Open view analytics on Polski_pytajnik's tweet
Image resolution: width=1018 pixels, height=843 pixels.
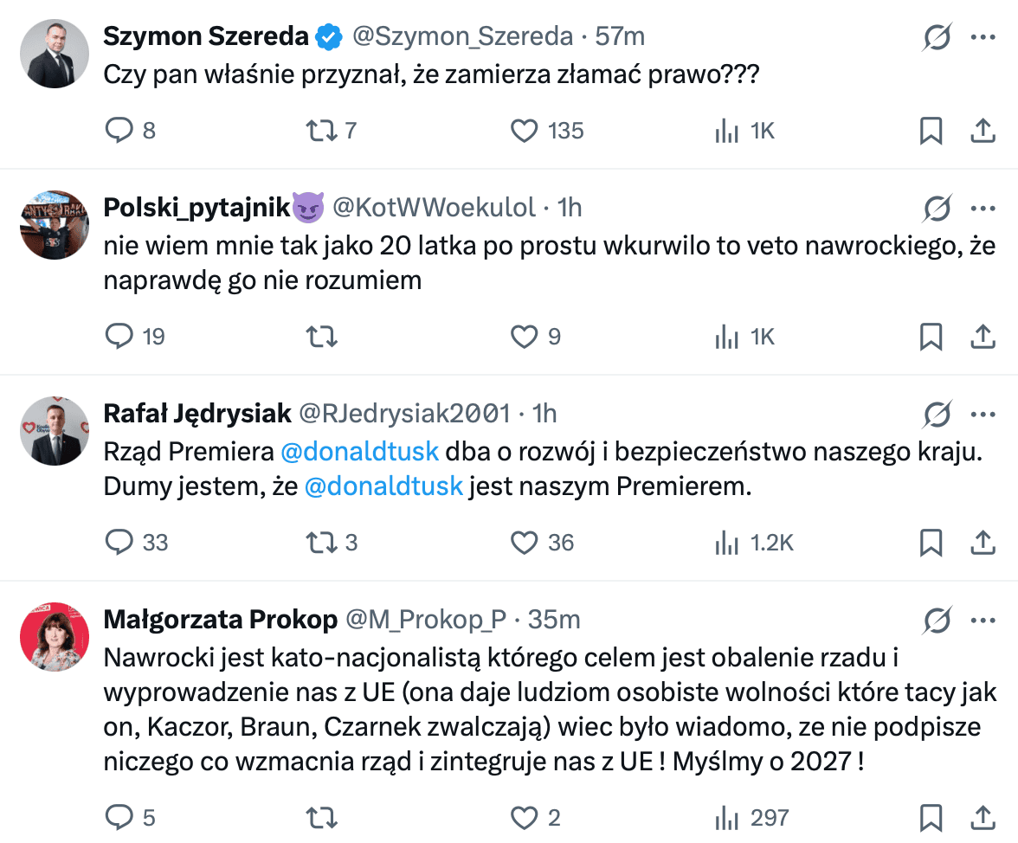pyautogui.click(x=726, y=337)
